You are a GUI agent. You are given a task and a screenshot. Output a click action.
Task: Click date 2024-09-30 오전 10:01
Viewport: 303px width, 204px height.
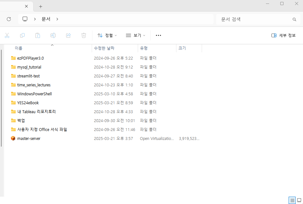point(114,120)
